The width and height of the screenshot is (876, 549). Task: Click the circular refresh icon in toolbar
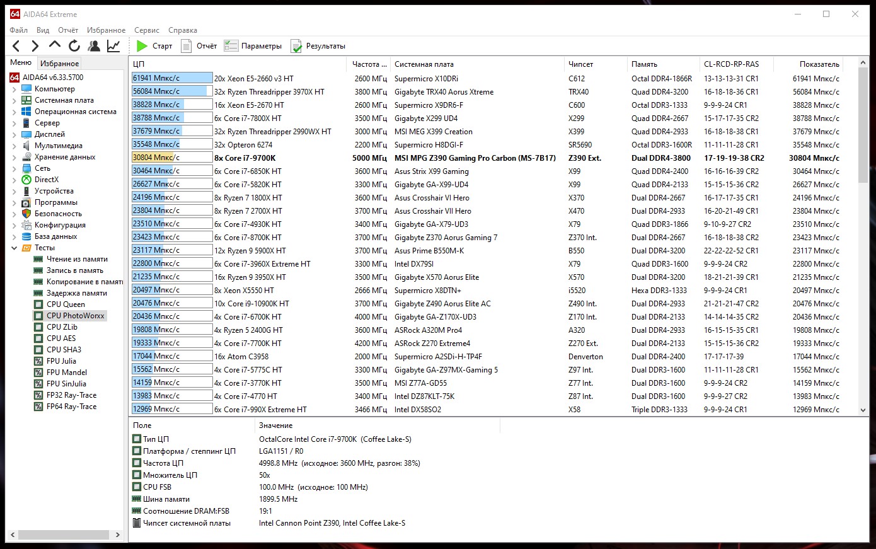click(x=74, y=45)
